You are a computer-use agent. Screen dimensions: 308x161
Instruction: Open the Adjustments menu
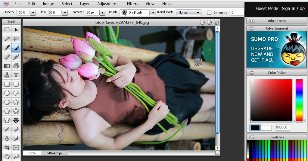pyautogui.click(x=108, y=4)
